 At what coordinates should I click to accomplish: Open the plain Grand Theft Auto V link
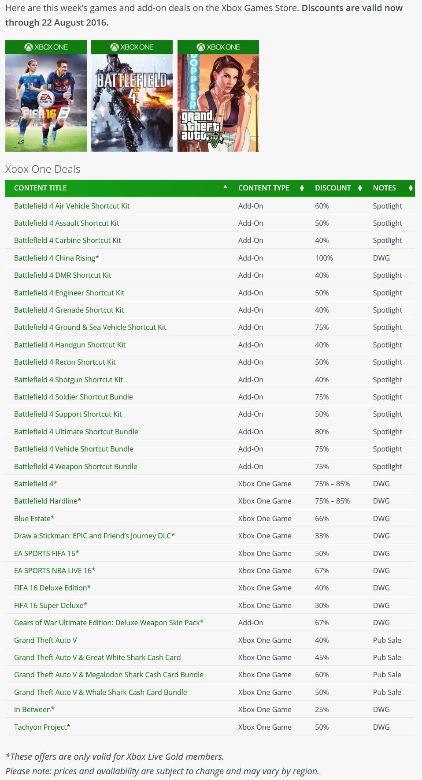(45, 640)
